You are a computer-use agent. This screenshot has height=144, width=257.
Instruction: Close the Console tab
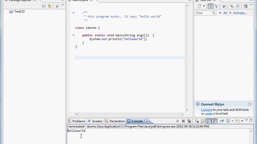tap(146, 121)
